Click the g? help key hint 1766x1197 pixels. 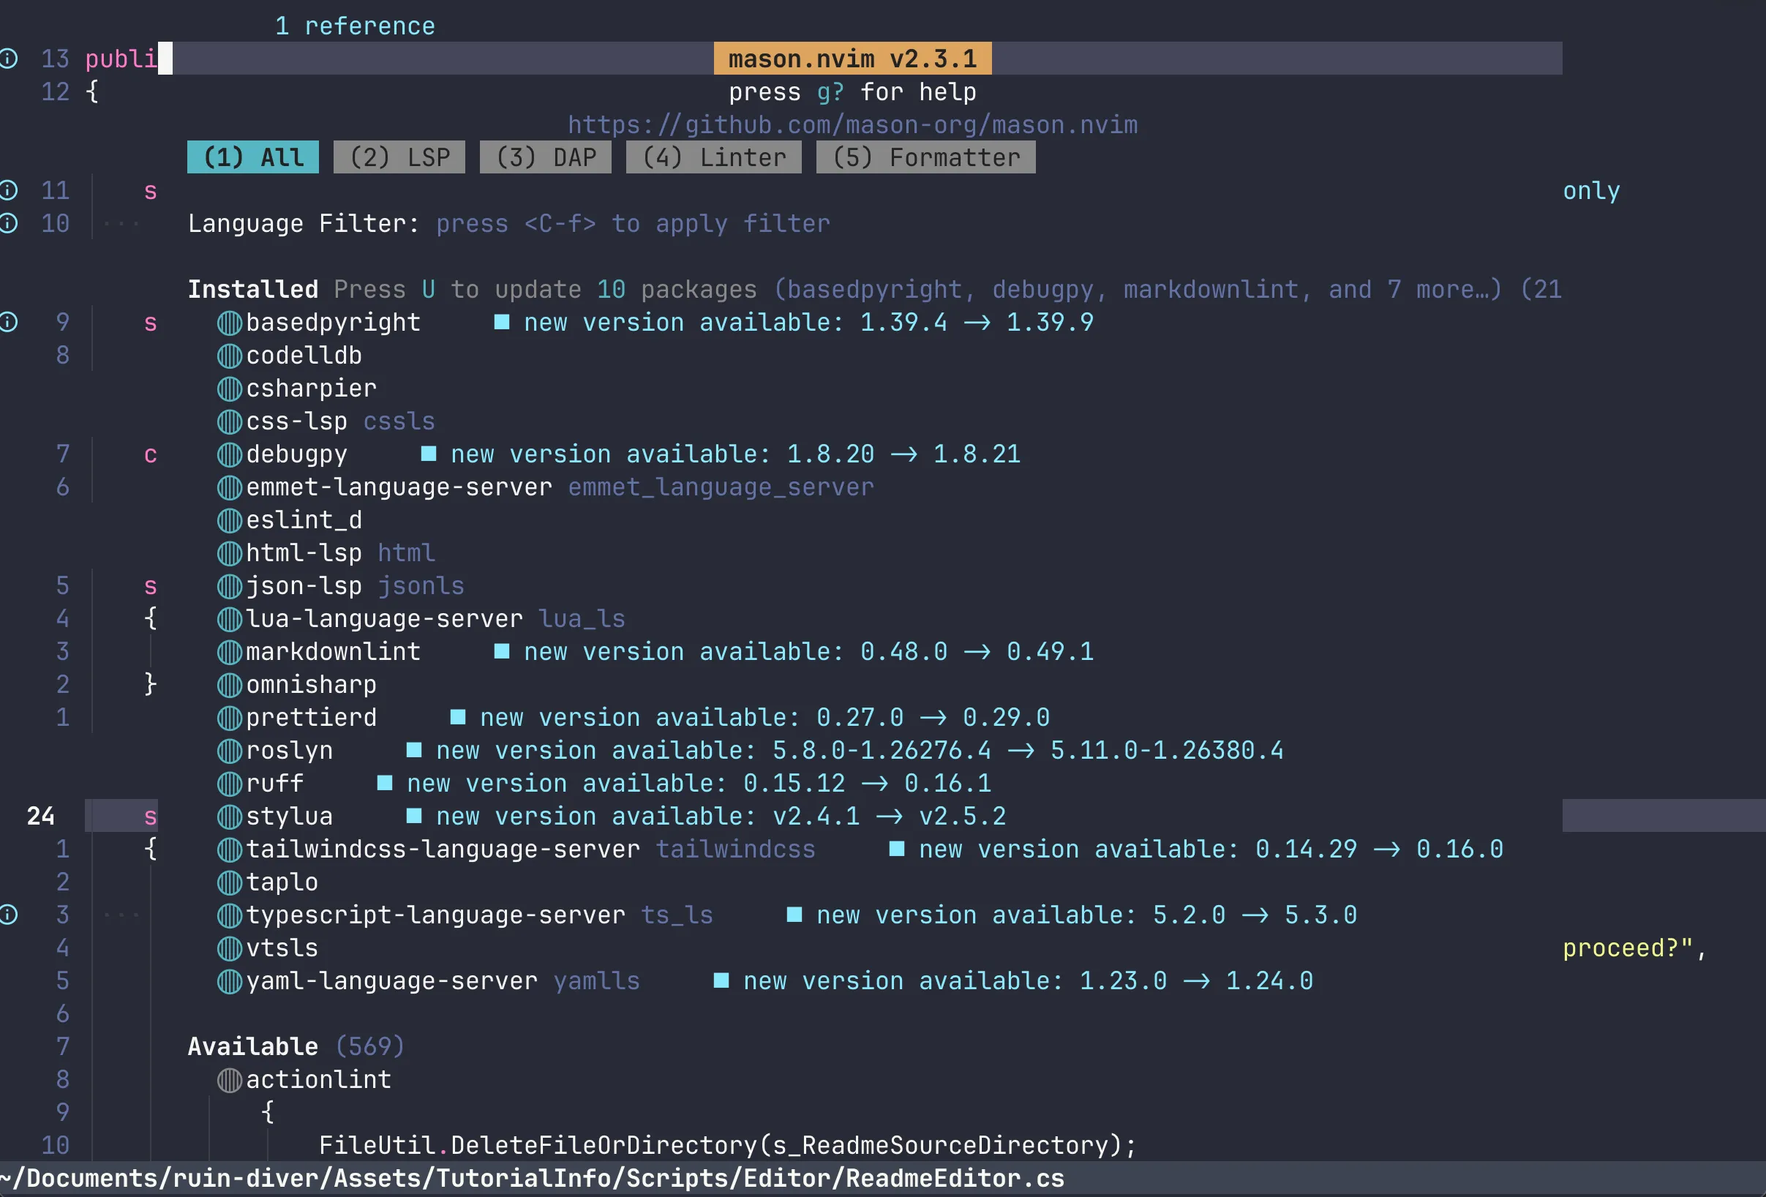(830, 92)
